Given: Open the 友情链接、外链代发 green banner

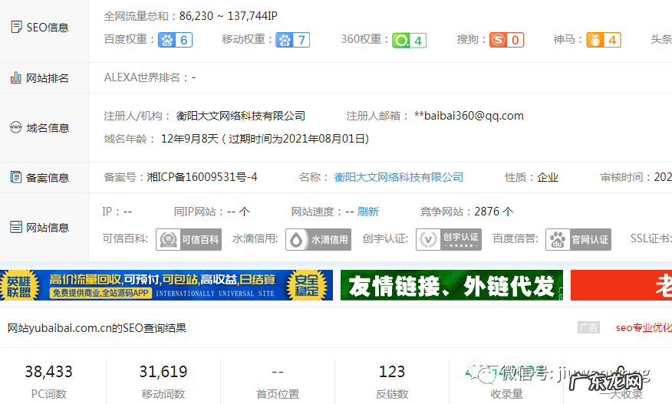Looking at the screenshot, I should (x=452, y=285).
